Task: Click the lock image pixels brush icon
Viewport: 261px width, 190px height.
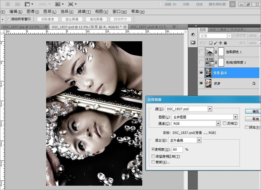Action: [215, 42]
